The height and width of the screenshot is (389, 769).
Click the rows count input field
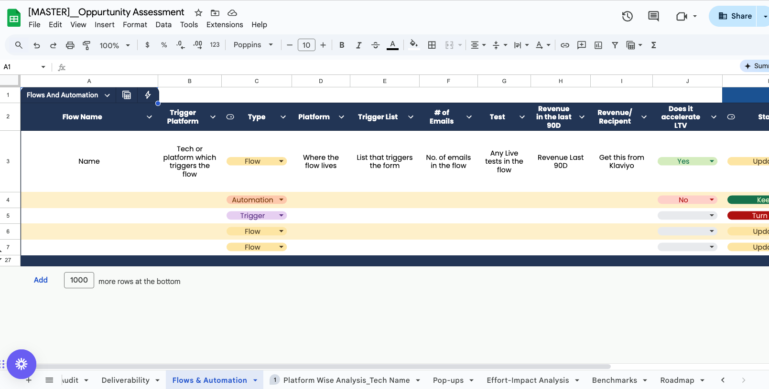point(79,280)
